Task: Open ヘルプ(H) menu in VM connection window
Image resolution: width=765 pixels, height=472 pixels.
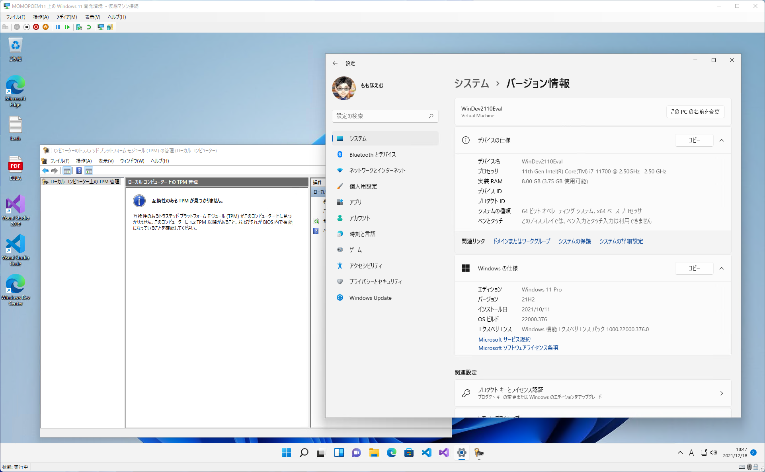Action: 117,17
